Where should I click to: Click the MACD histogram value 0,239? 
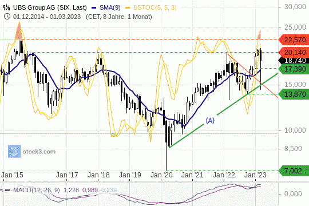(109, 190)
